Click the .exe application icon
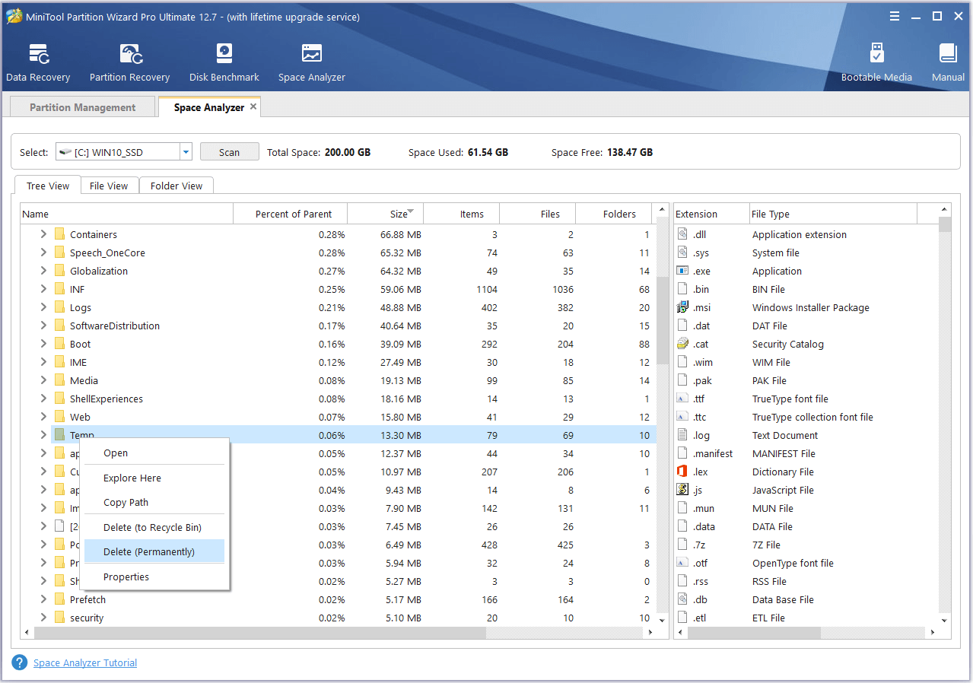 coord(682,272)
